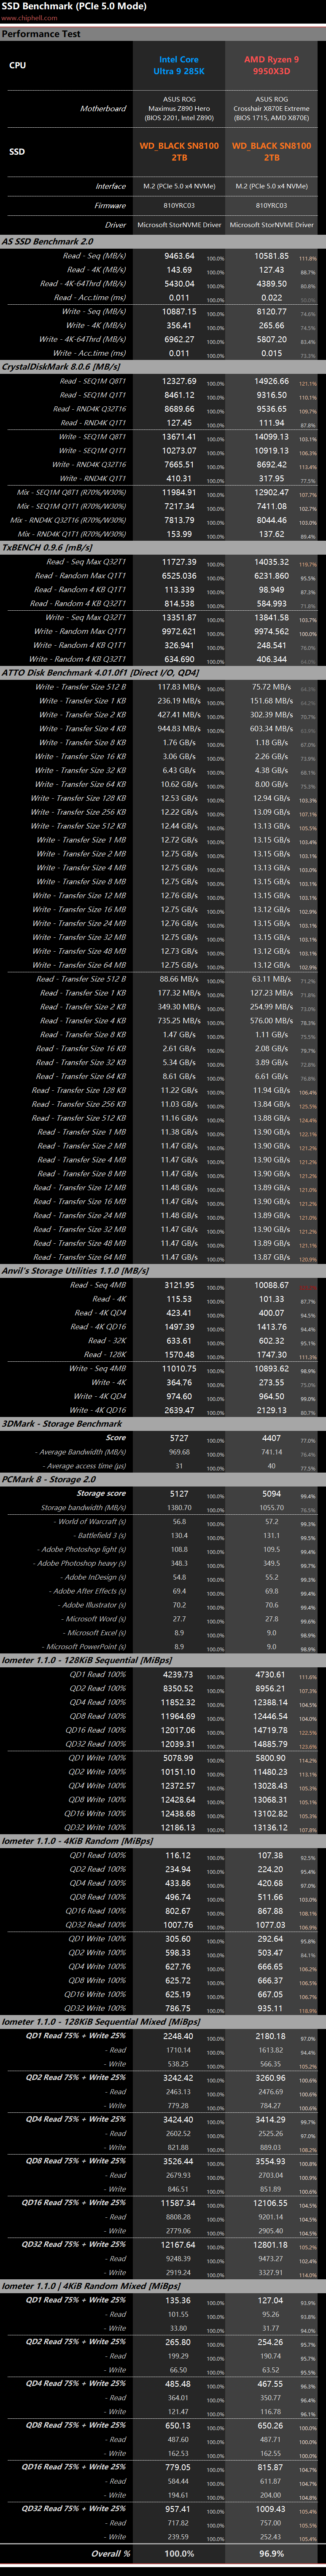The image size is (326, 2576).
Task: Click the AMD ASUS ROG Crosshair X870E Extreme cell
Action: point(271,108)
